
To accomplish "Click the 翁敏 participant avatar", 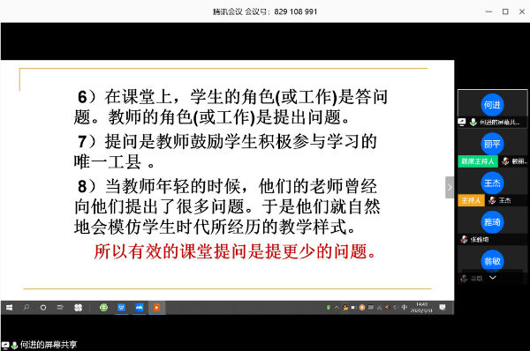I will coord(492,261).
